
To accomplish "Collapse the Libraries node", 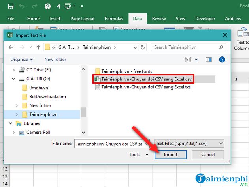I will (11, 123).
